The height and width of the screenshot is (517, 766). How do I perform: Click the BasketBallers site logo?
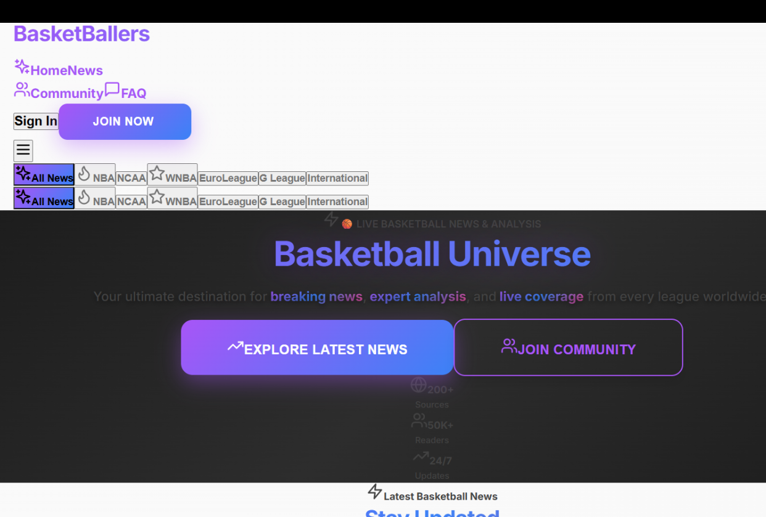coord(81,34)
